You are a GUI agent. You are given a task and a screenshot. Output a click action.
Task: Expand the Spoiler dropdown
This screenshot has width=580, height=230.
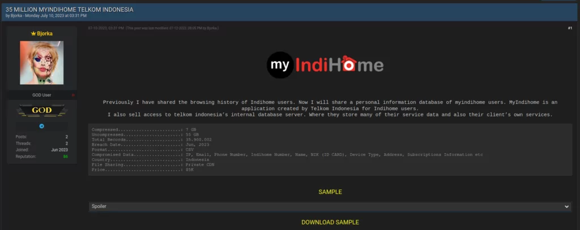tap(330, 207)
